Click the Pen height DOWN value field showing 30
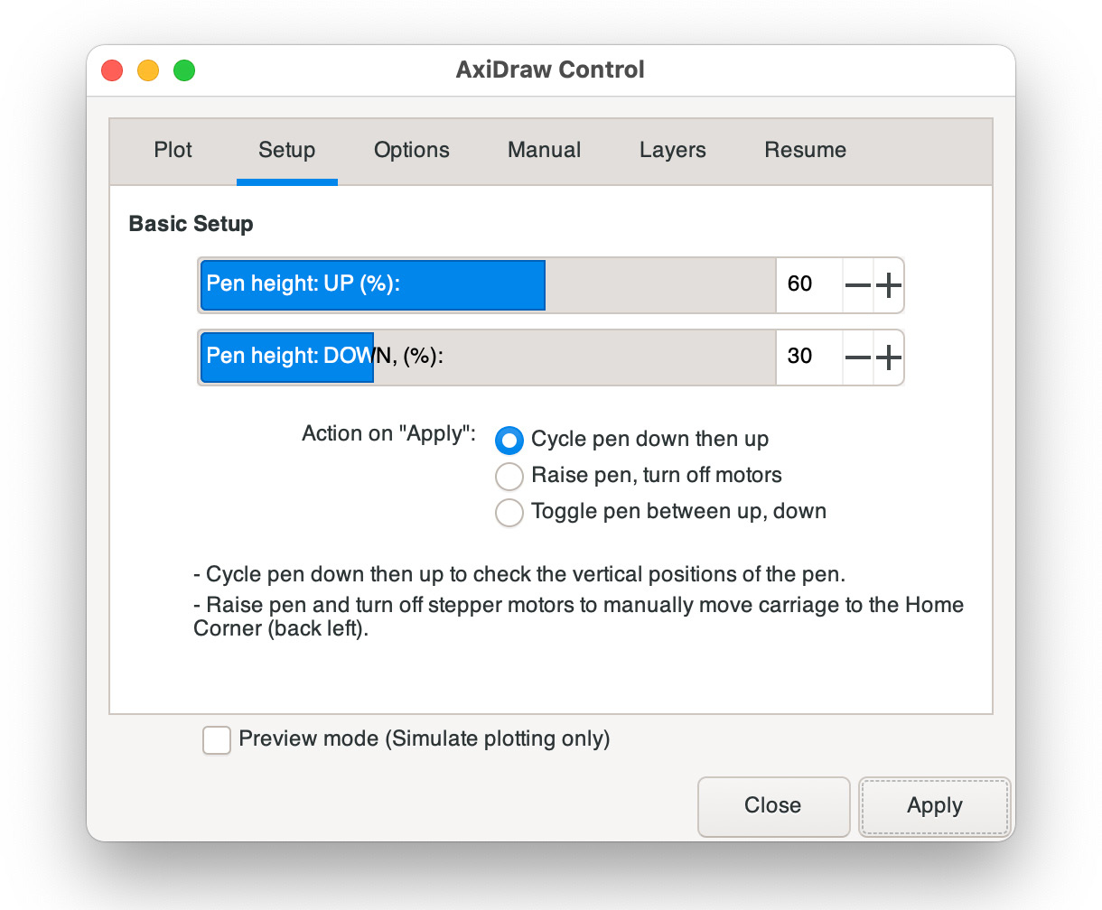The height and width of the screenshot is (910, 1102). pyautogui.click(x=809, y=357)
